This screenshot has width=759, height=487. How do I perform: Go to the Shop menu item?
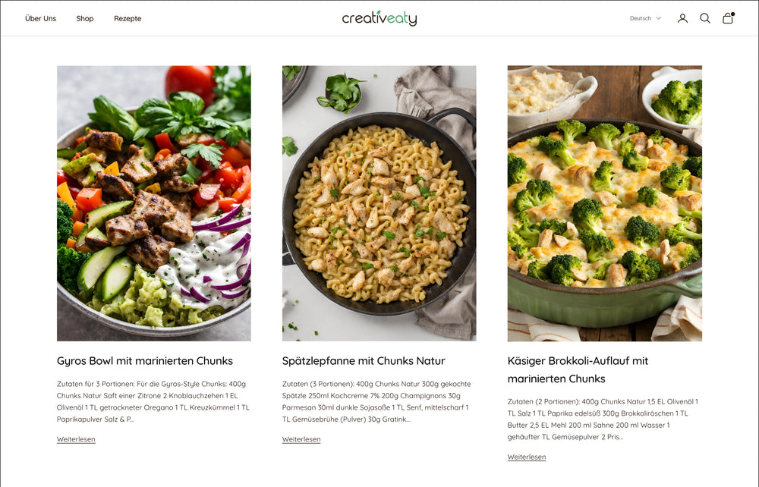point(85,18)
